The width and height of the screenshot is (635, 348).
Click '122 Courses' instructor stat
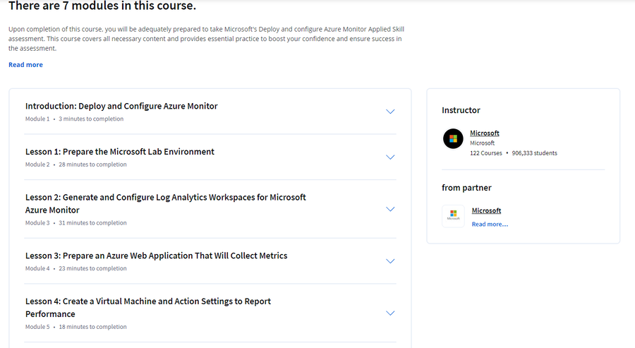[486, 153]
